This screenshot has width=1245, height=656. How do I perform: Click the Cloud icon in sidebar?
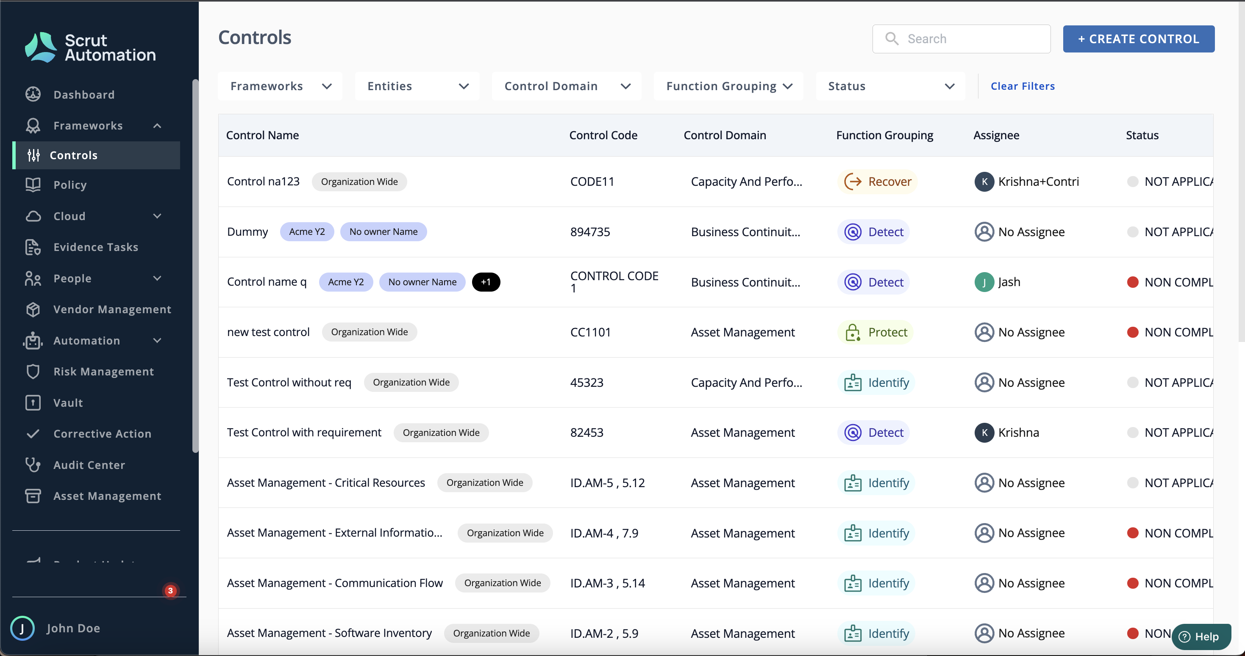[33, 216]
